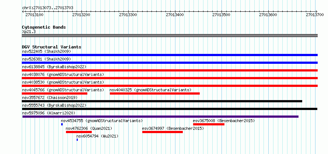The width and height of the screenshot is (328, 154).
Task: Click the DGV Structural Variants track title
Action: [x=52, y=47]
